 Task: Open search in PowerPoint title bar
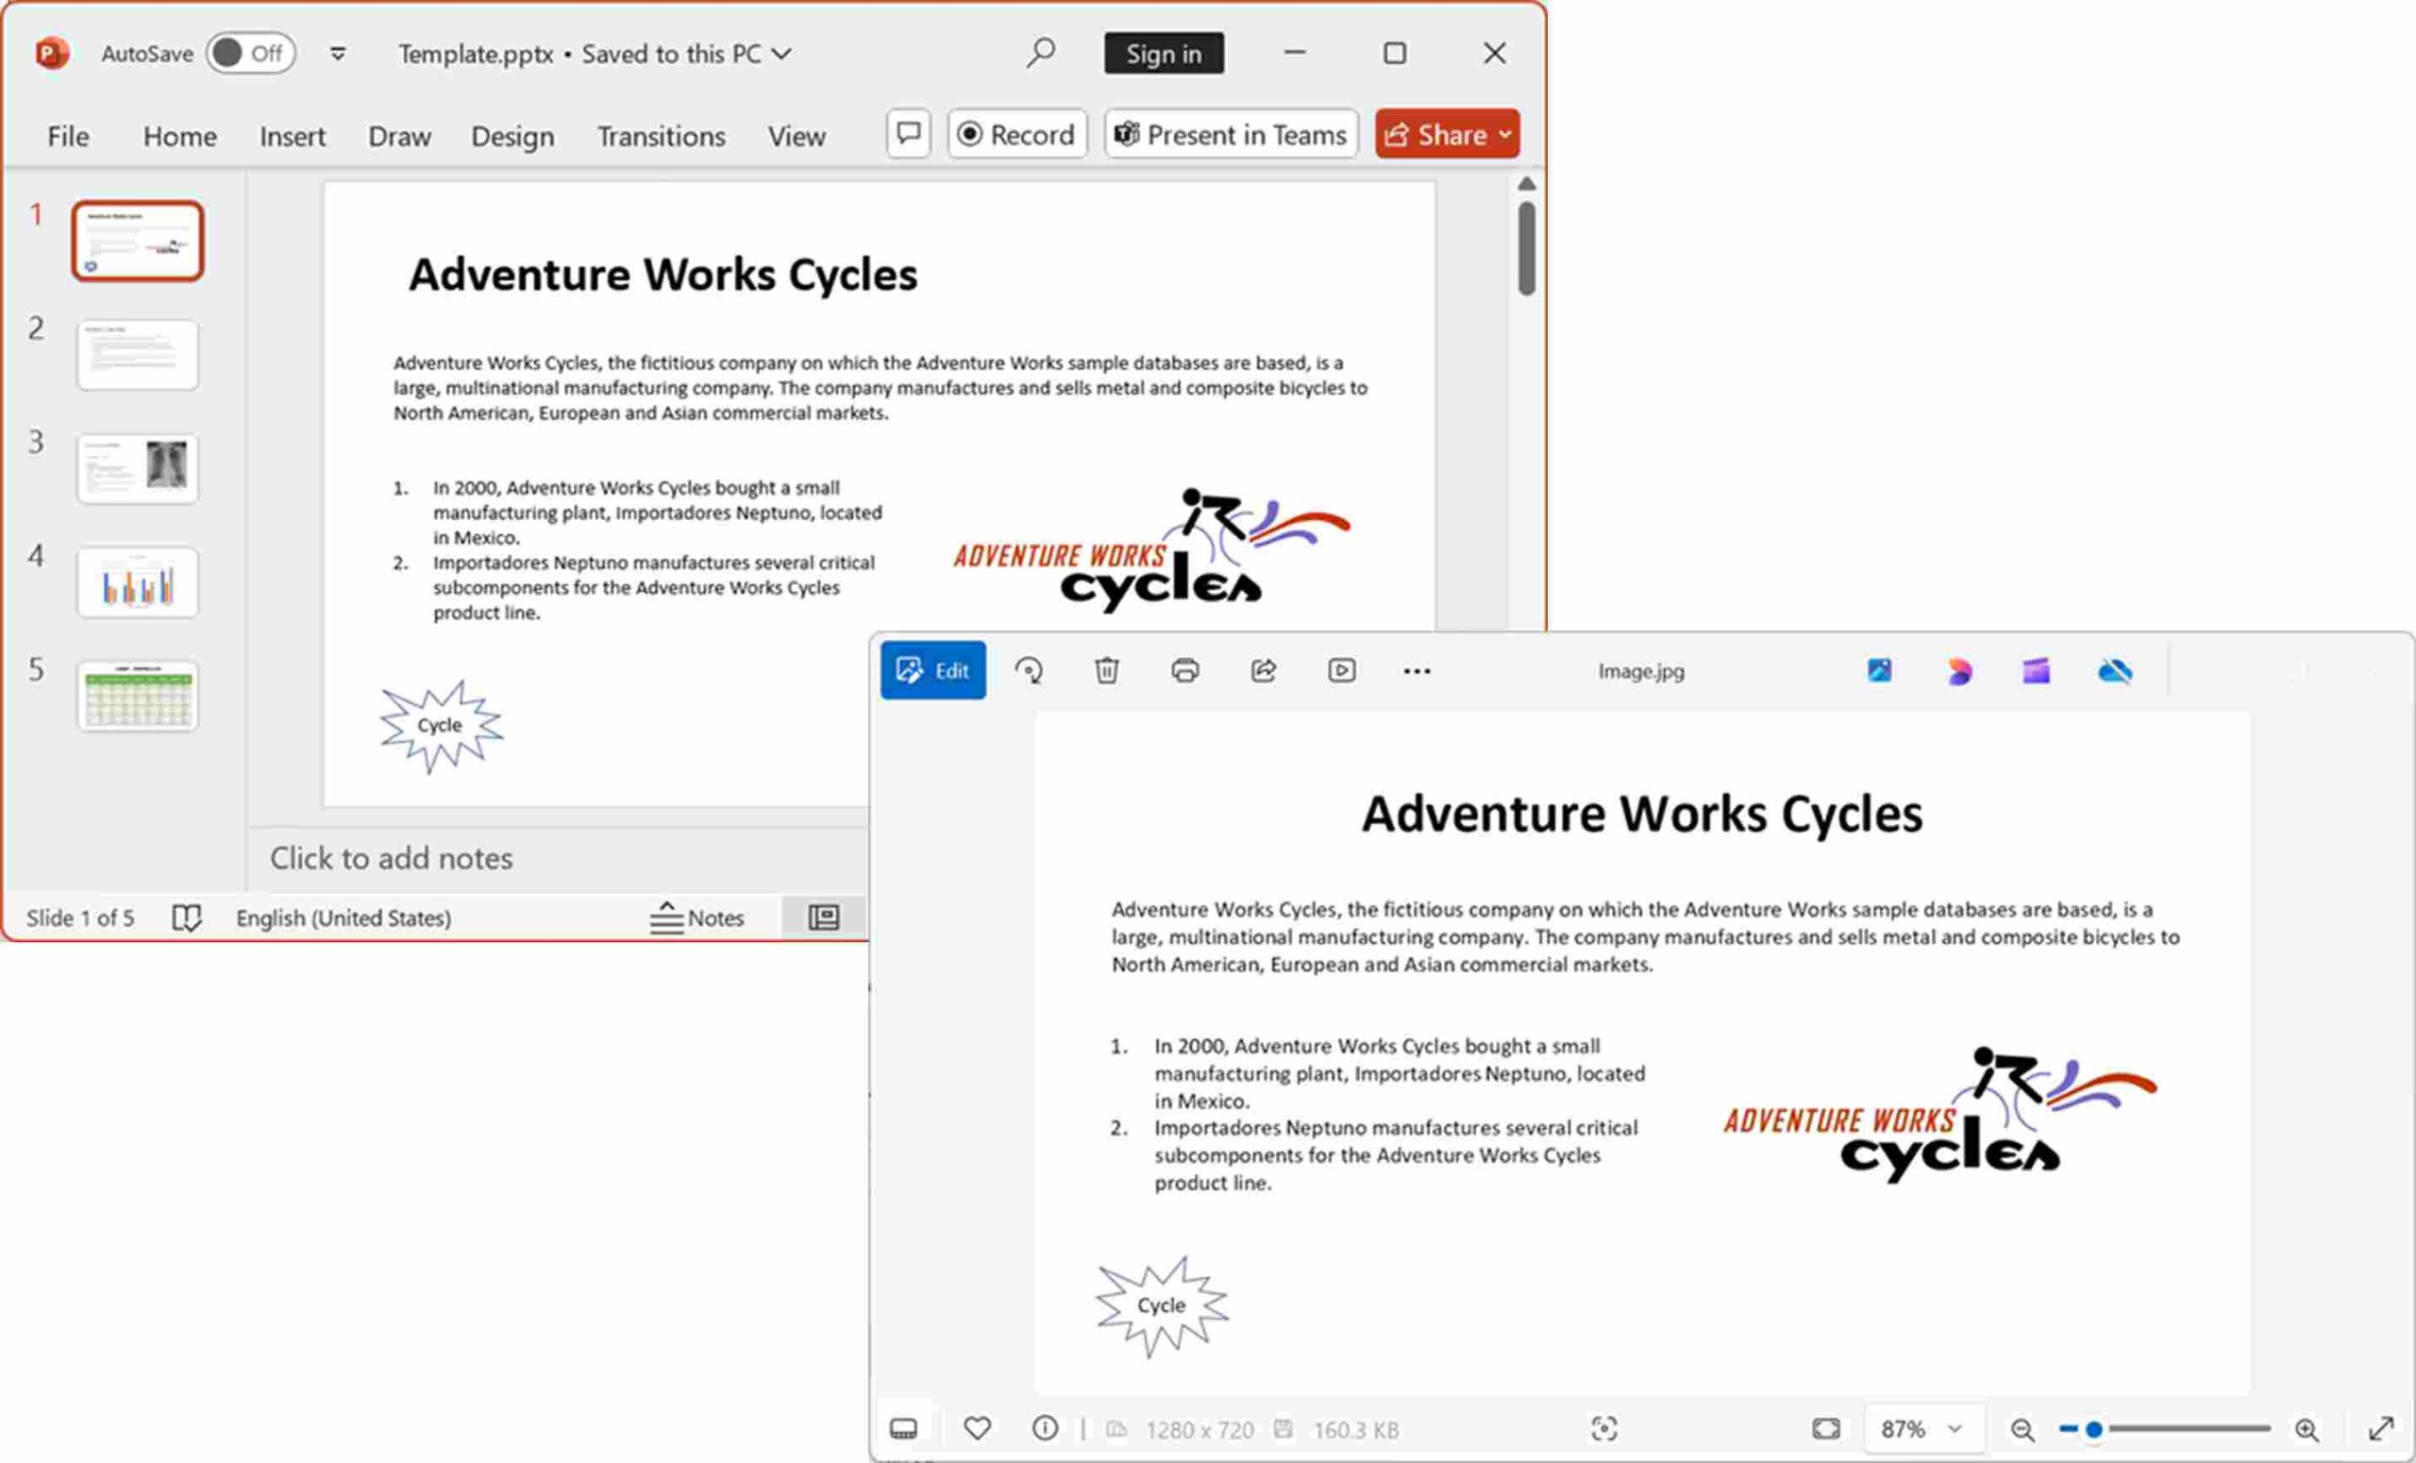[x=1040, y=52]
